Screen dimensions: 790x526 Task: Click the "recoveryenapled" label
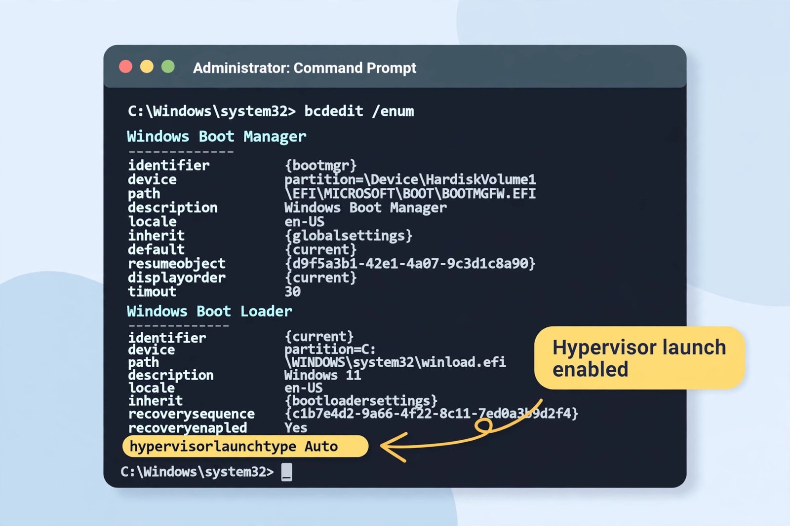click(x=188, y=427)
